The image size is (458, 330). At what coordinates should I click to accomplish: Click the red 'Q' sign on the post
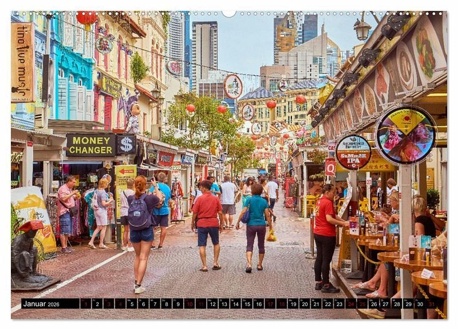(x=330, y=167)
